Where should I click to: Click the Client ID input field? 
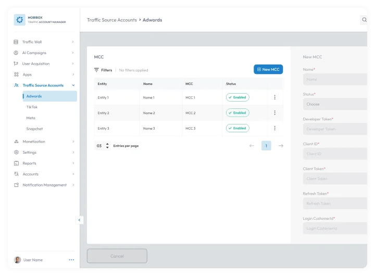click(335, 154)
